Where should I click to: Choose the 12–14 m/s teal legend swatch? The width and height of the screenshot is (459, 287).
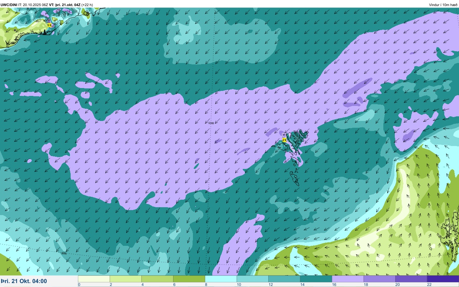pos(284,279)
